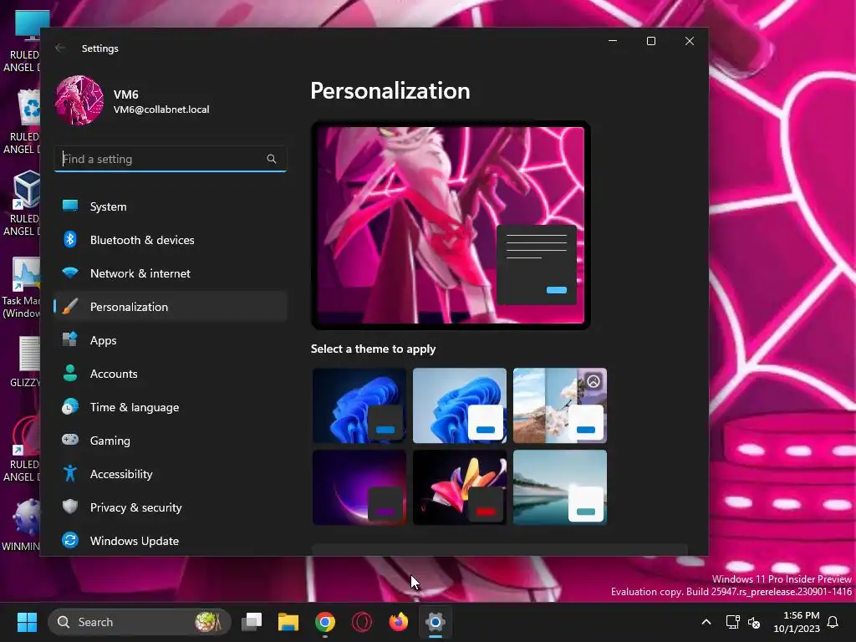The image size is (856, 642).
Task: Click the Accessibility figure icon
Action: (x=70, y=473)
